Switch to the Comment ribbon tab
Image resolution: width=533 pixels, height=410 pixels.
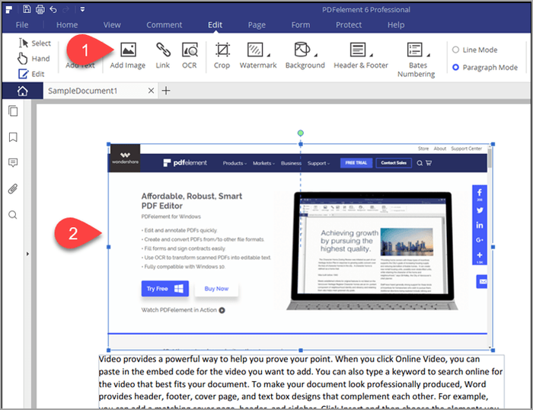(164, 25)
